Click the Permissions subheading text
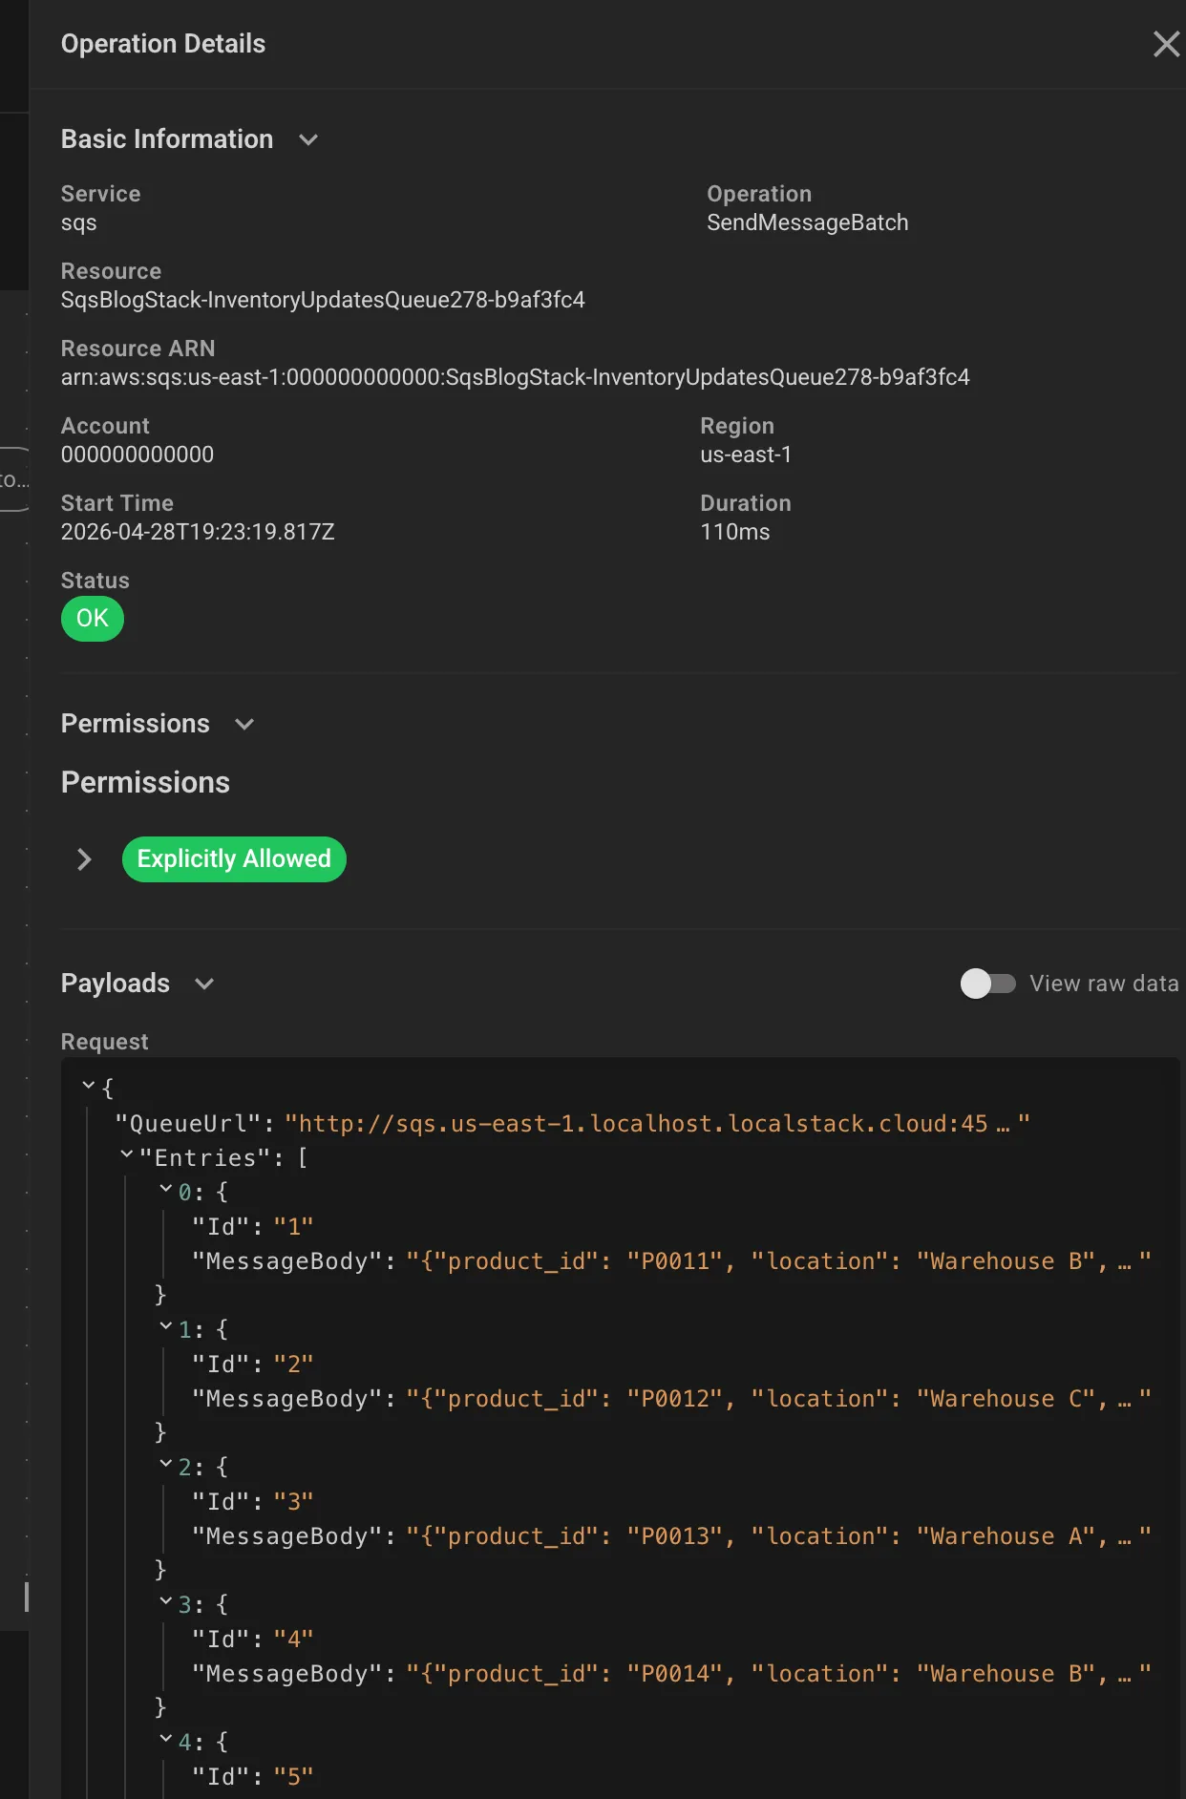 (145, 782)
